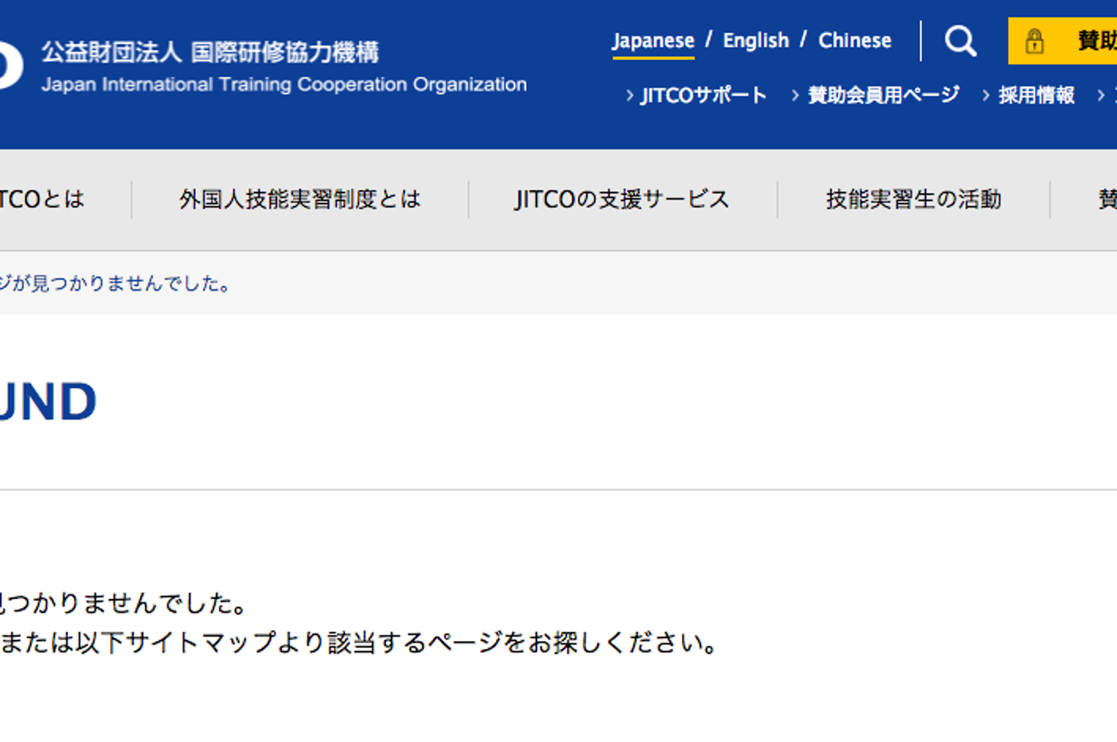Open the JITCOの支援サービス menu item
The image size is (1117, 742).
pos(622,199)
